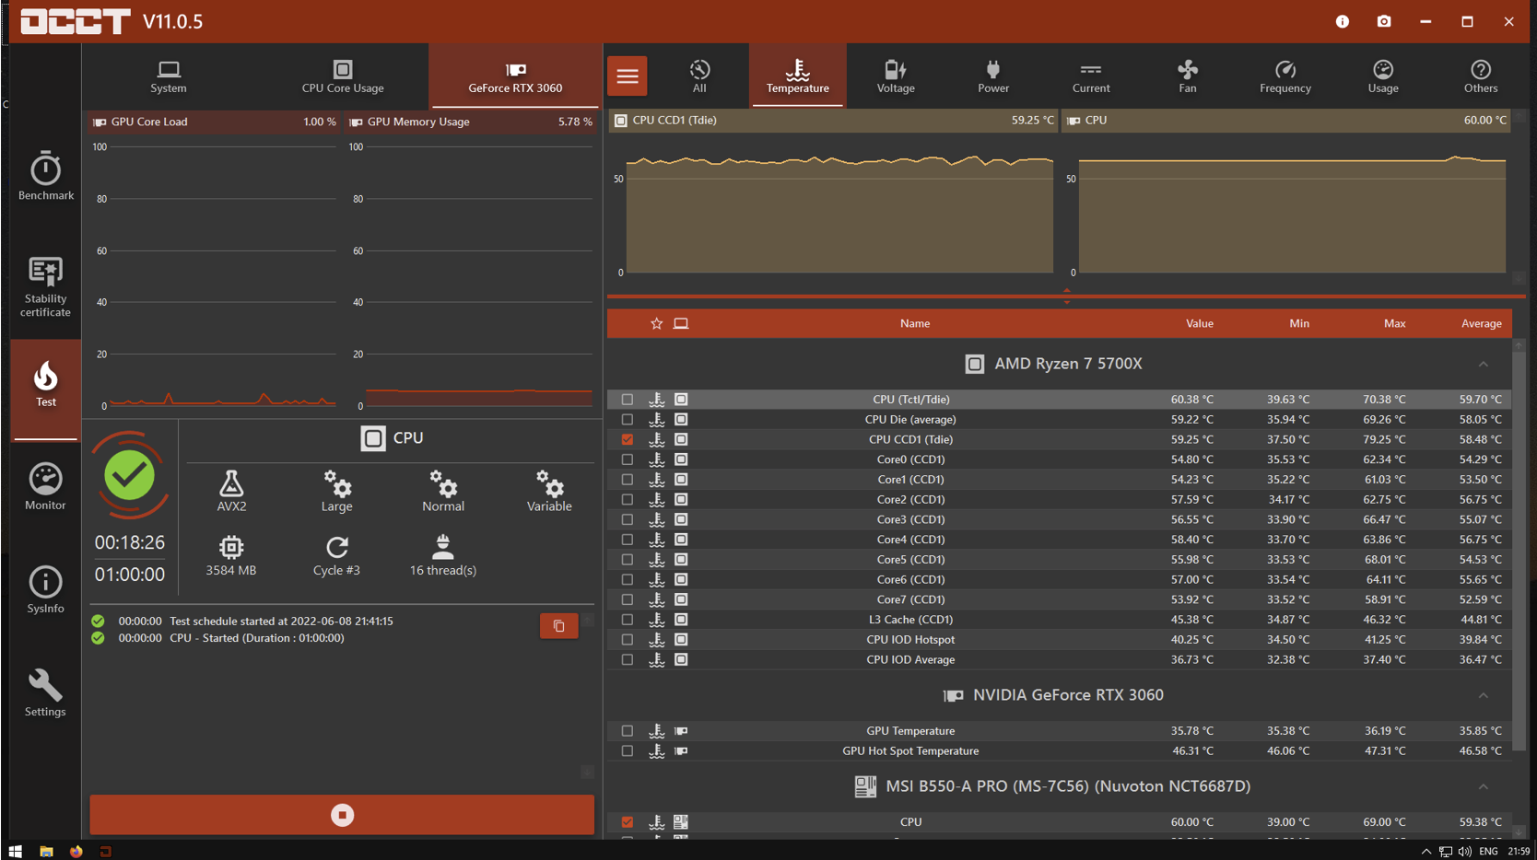Show system tray hidden icons chevron
1537x860 pixels.
[1426, 852]
